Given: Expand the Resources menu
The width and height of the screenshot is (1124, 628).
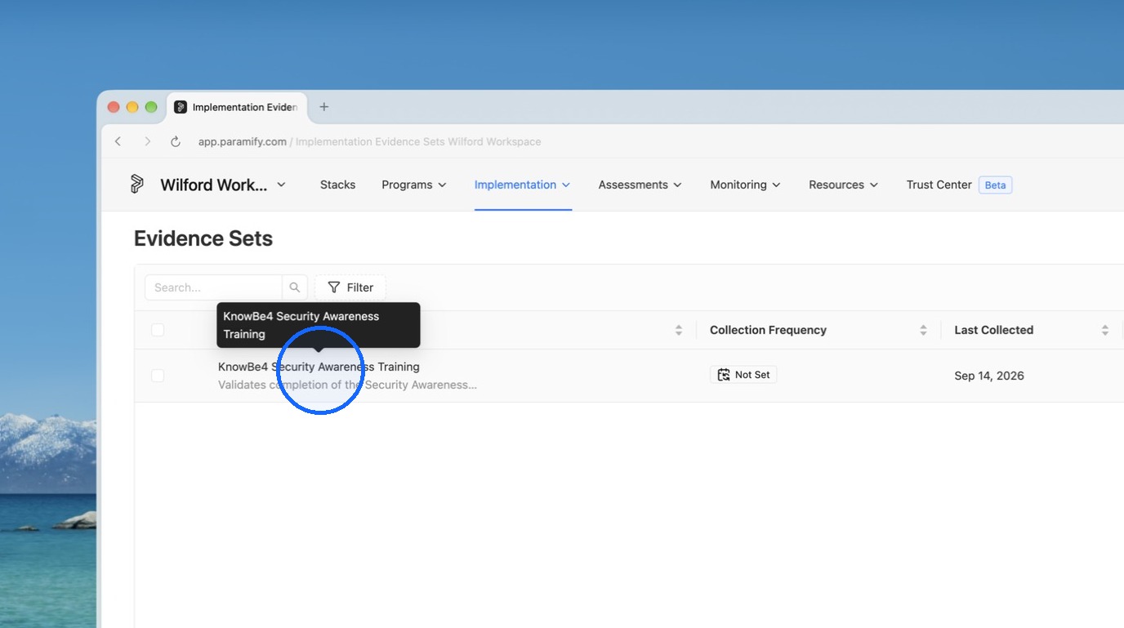Looking at the screenshot, I should point(844,185).
